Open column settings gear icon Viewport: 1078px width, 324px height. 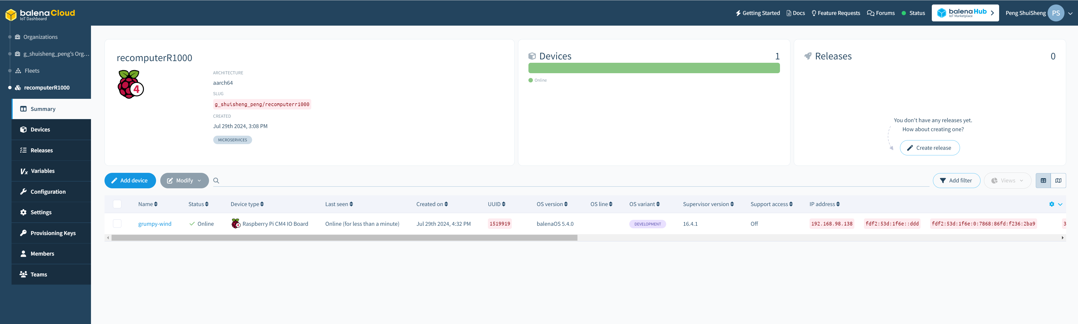point(1052,204)
